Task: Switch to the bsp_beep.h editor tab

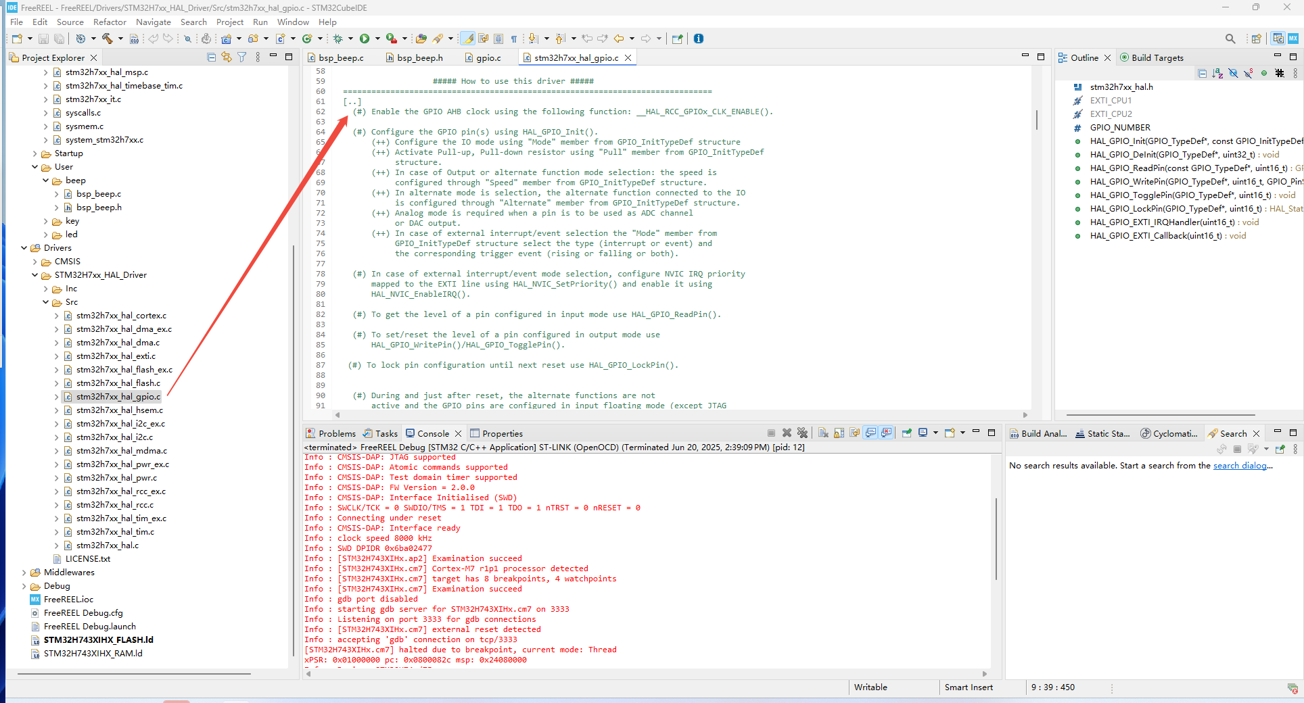Action: click(419, 58)
